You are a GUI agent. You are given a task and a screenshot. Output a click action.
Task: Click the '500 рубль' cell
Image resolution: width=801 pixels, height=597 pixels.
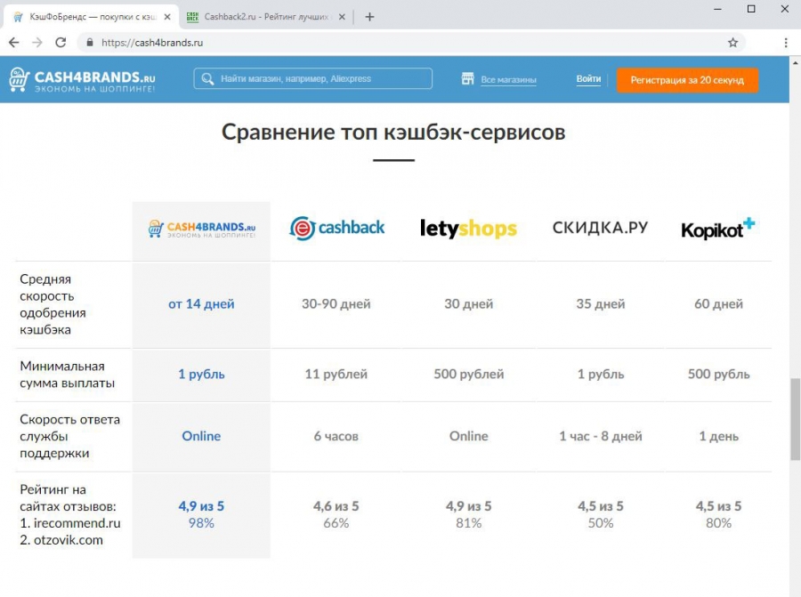click(x=718, y=374)
